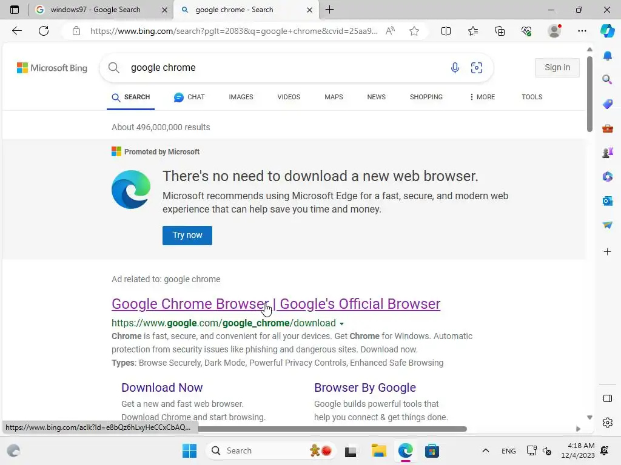Click the vertical page scrollbar thumb
This screenshot has height=465, width=621.
pyautogui.click(x=589, y=94)
